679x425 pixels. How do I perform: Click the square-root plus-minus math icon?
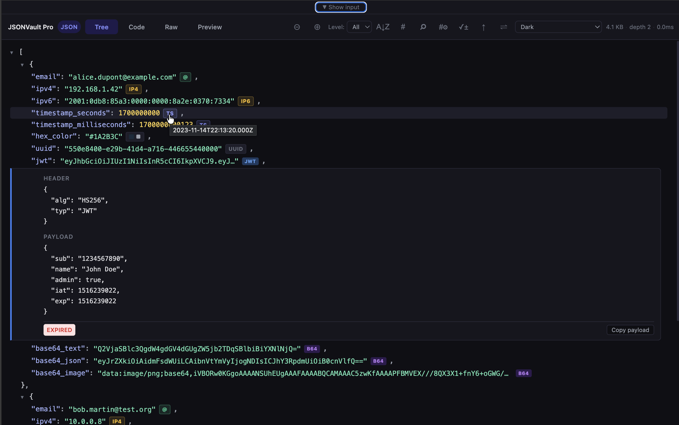click(x=463, y=27)
